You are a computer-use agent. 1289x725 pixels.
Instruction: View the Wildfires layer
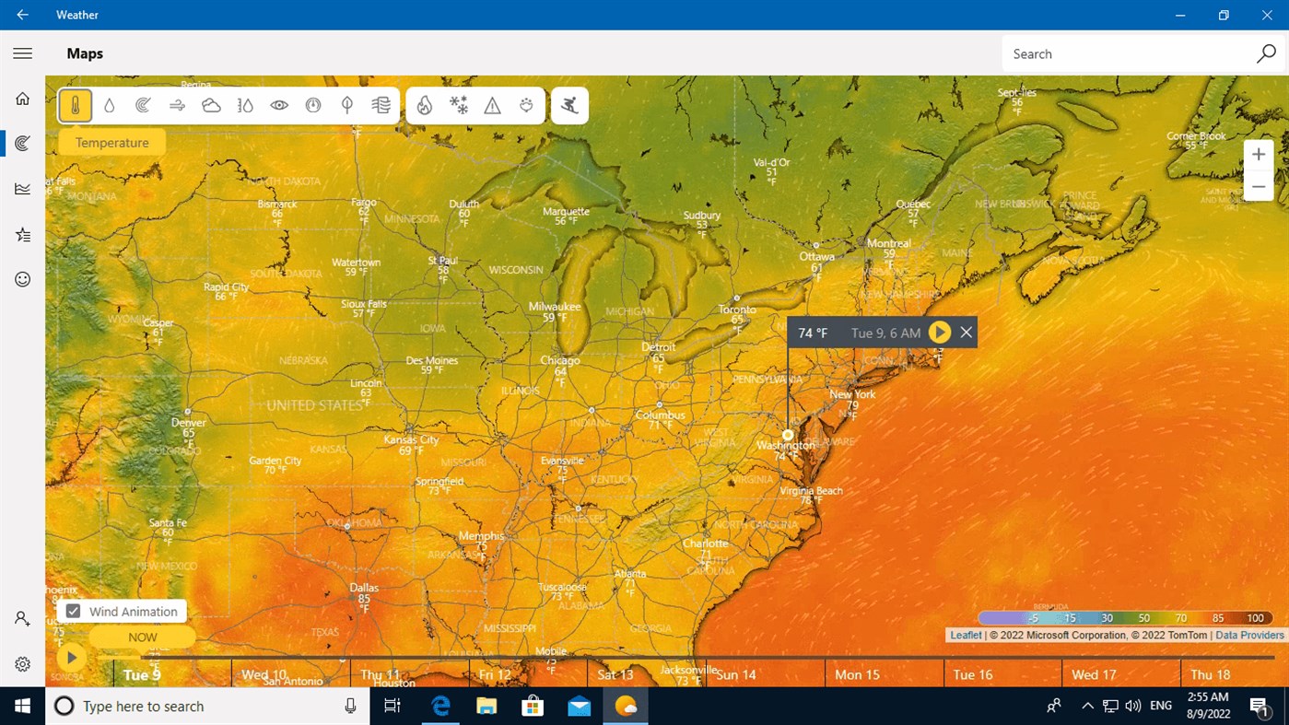(425, 105)
